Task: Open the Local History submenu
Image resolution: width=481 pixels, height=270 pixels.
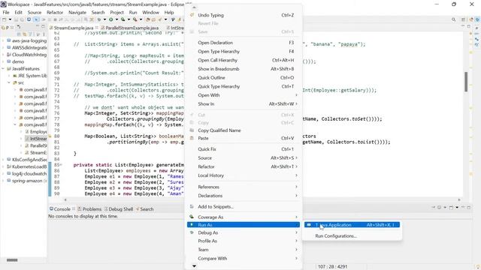Action: pyautogui.click(x=244, y=175)
